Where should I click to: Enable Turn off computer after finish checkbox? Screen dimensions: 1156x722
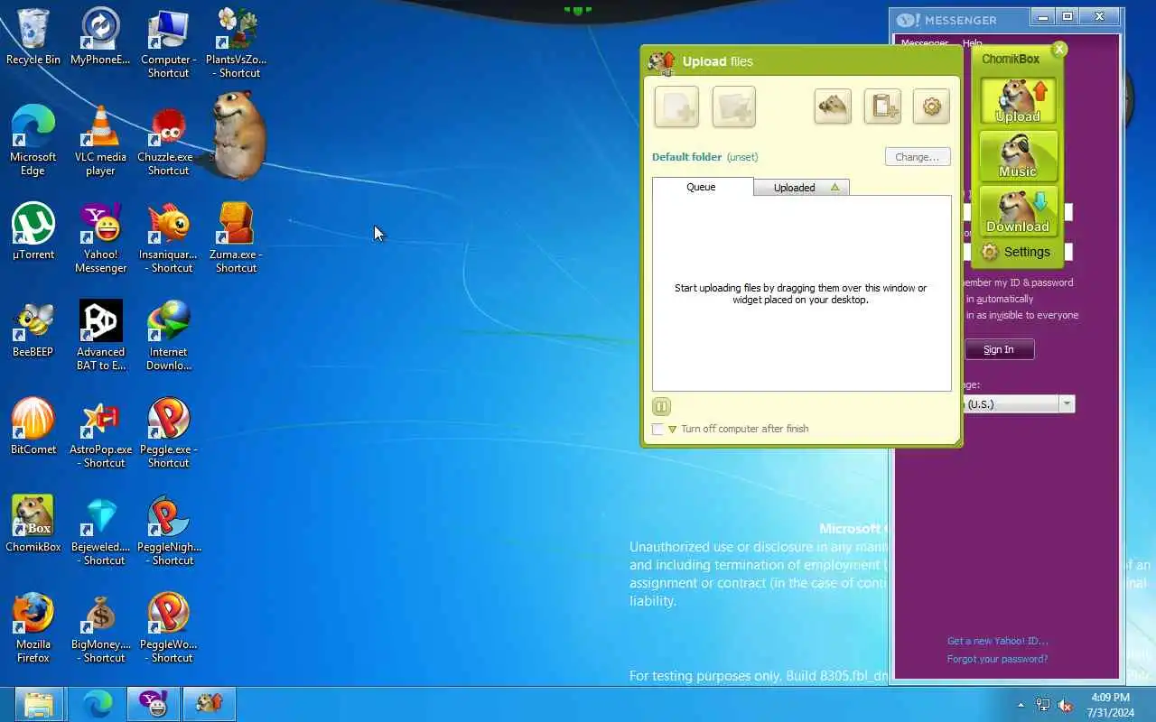point(657,430)
